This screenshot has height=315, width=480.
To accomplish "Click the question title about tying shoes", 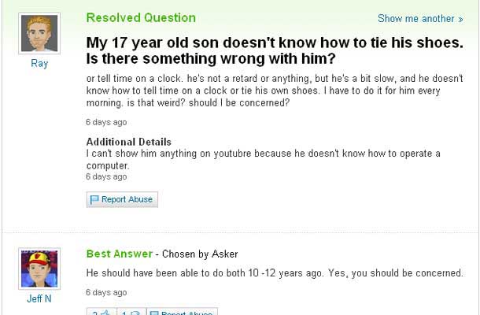I will tap(272, 50).
